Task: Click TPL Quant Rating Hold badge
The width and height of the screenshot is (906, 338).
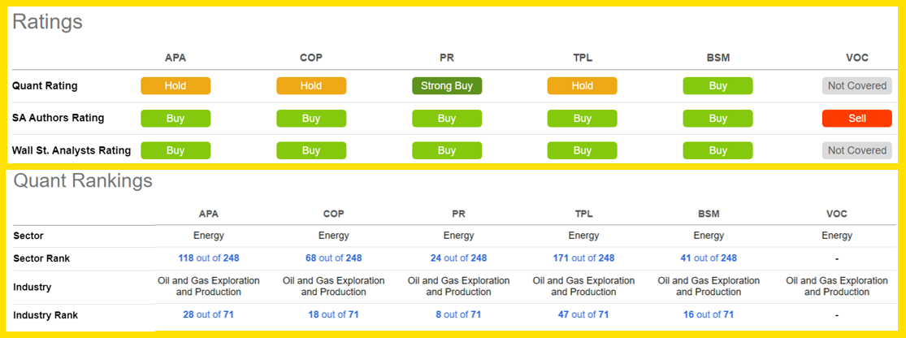Action: pos(582,86)
